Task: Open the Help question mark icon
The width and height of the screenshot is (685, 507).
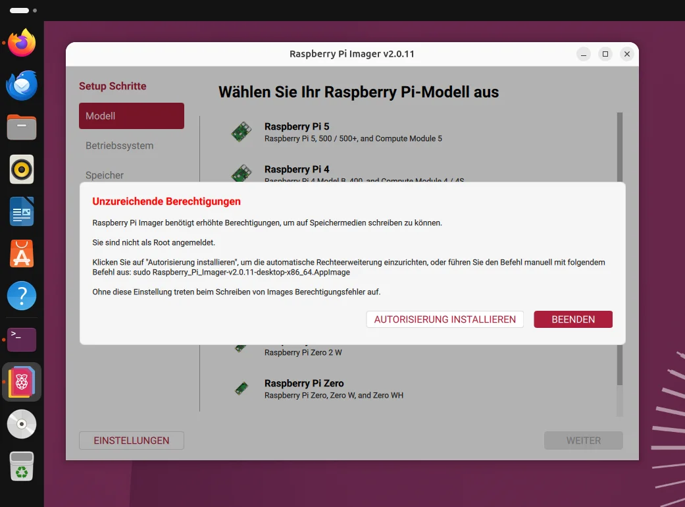Action: coord(22,296)
